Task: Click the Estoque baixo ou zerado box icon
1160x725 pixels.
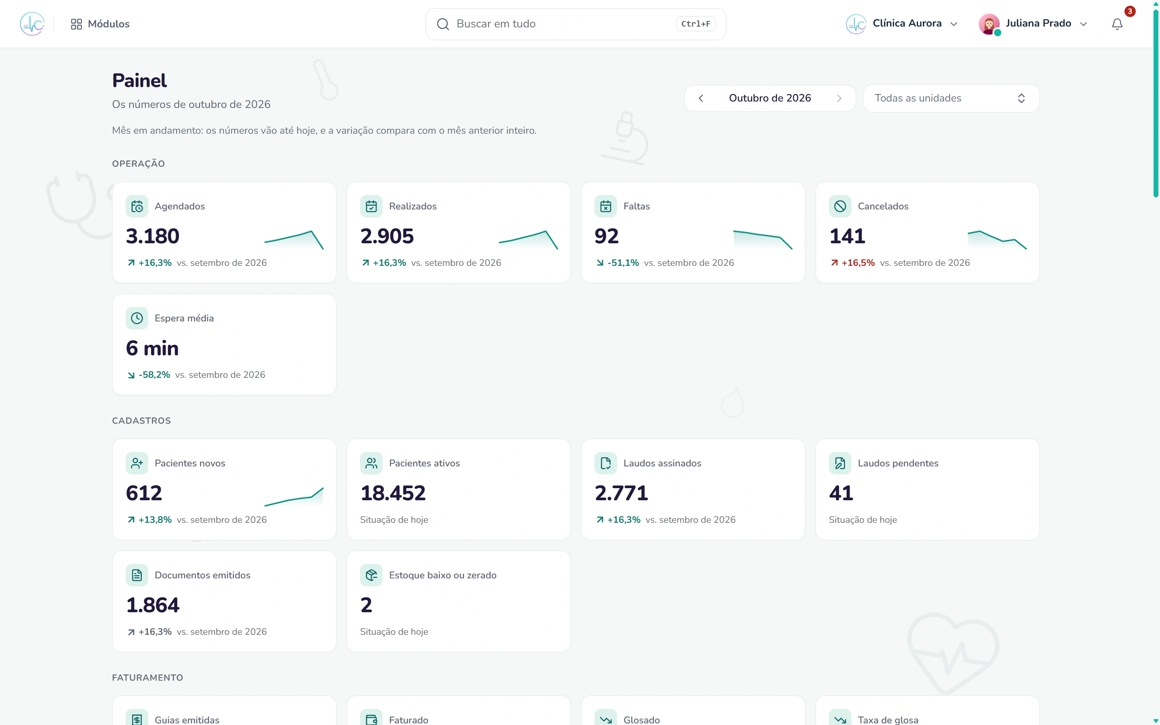Action: click(x=371, y=576)
